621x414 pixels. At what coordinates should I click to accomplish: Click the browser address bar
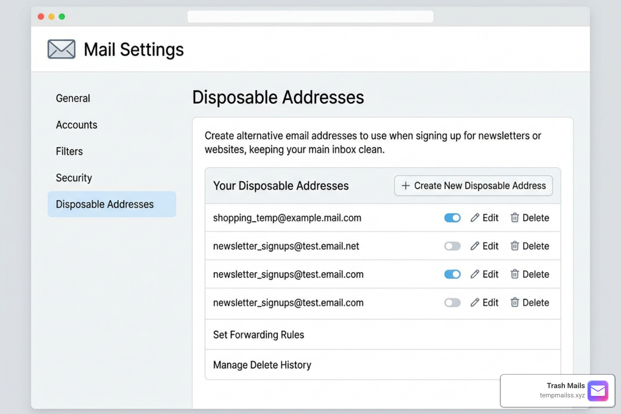coord(310,17)
